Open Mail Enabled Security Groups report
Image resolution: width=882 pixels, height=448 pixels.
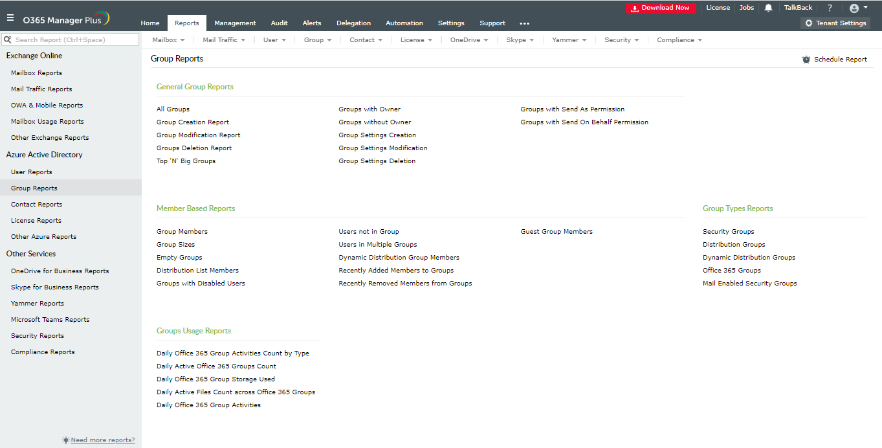pyautogui.click(x=750, y=284)
